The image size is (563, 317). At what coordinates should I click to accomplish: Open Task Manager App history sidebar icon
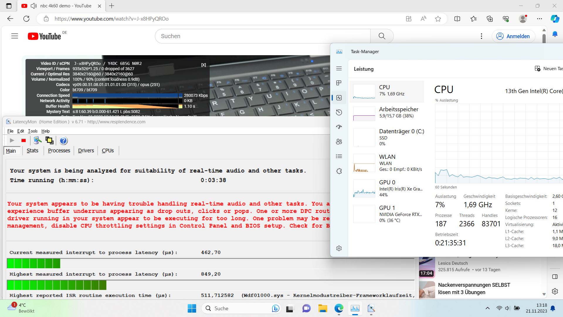(339, 112)
